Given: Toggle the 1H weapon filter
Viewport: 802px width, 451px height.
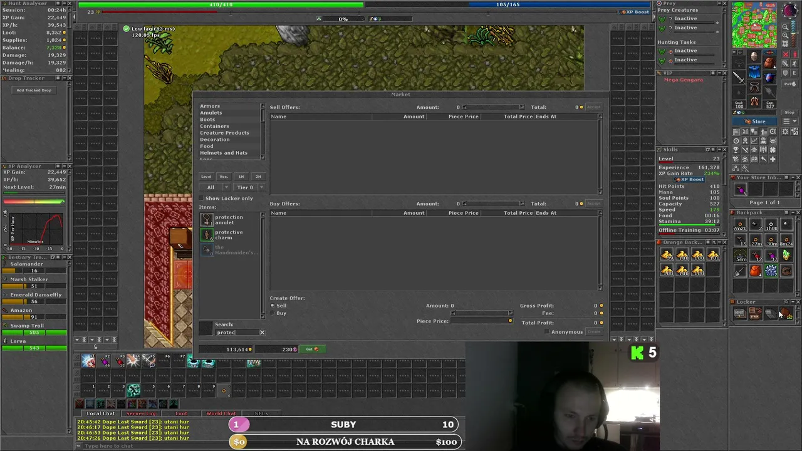Looking at the screenshot, I should [241, 177].
